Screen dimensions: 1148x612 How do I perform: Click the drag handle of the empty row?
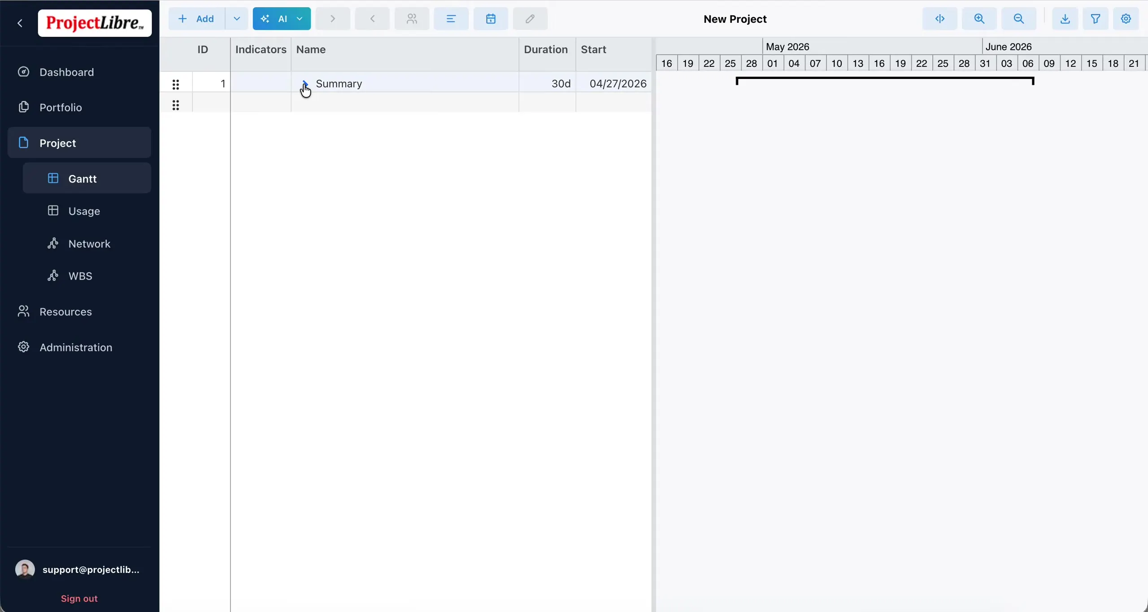176,105
